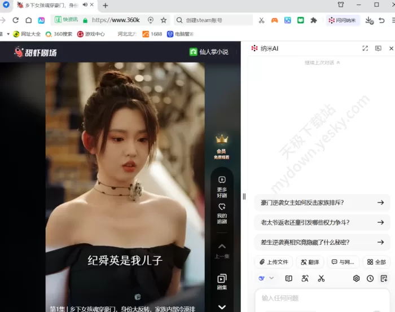Click the undo closed tab arrow icon
The width and height of the screenshot is (395, 312).
point(381,20)
